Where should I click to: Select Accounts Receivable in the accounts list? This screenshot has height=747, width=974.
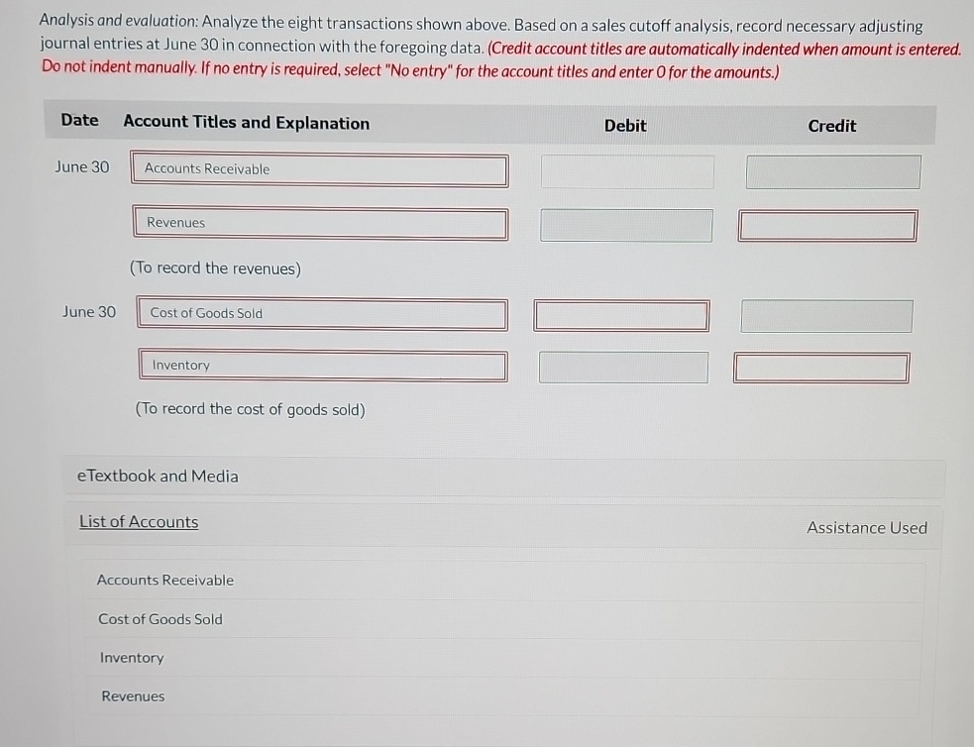click(164, 580)
